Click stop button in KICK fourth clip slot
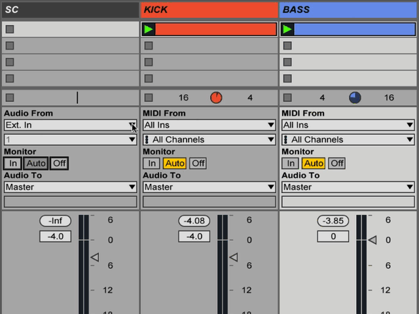 coord(149,78)
